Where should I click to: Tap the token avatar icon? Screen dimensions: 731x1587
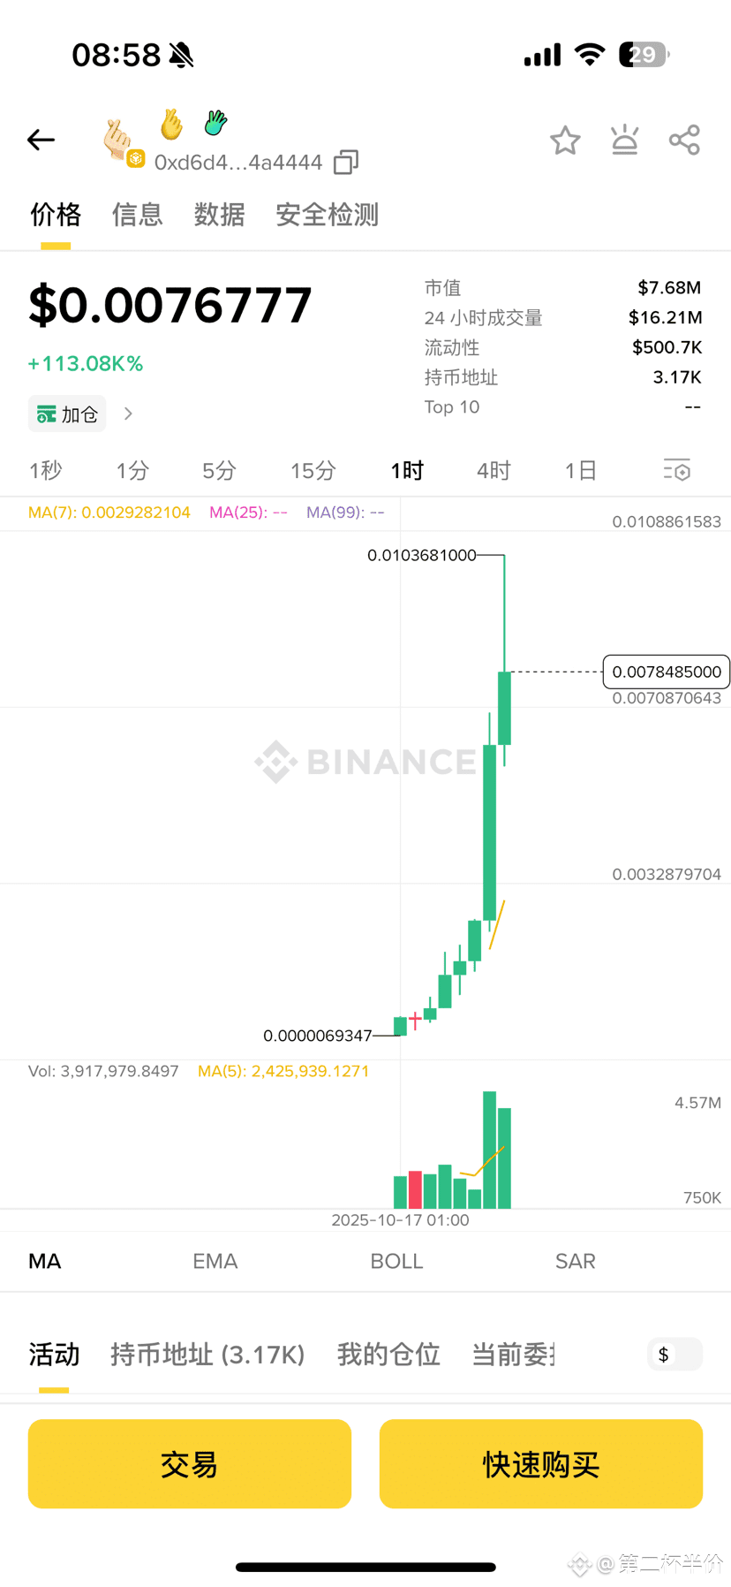click(x=120, y=141)
